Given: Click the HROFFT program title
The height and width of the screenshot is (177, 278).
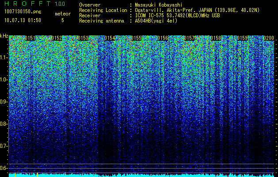Looking at the screenshot, I should click(x=28, y=4).
